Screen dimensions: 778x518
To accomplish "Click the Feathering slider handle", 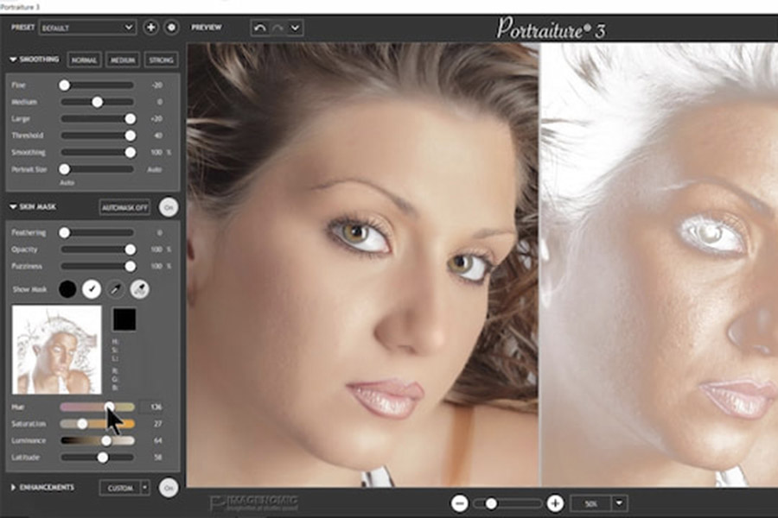I will pyautogui.click(x=65, y=232).
